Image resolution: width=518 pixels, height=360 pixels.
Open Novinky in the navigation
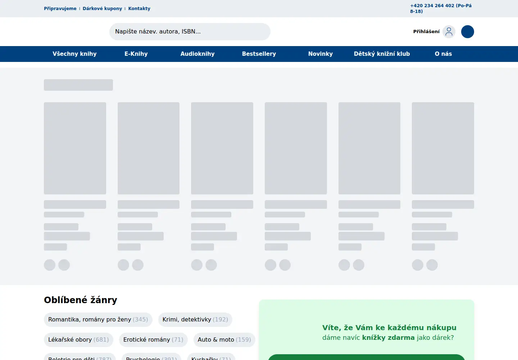(x=321, y=54)
